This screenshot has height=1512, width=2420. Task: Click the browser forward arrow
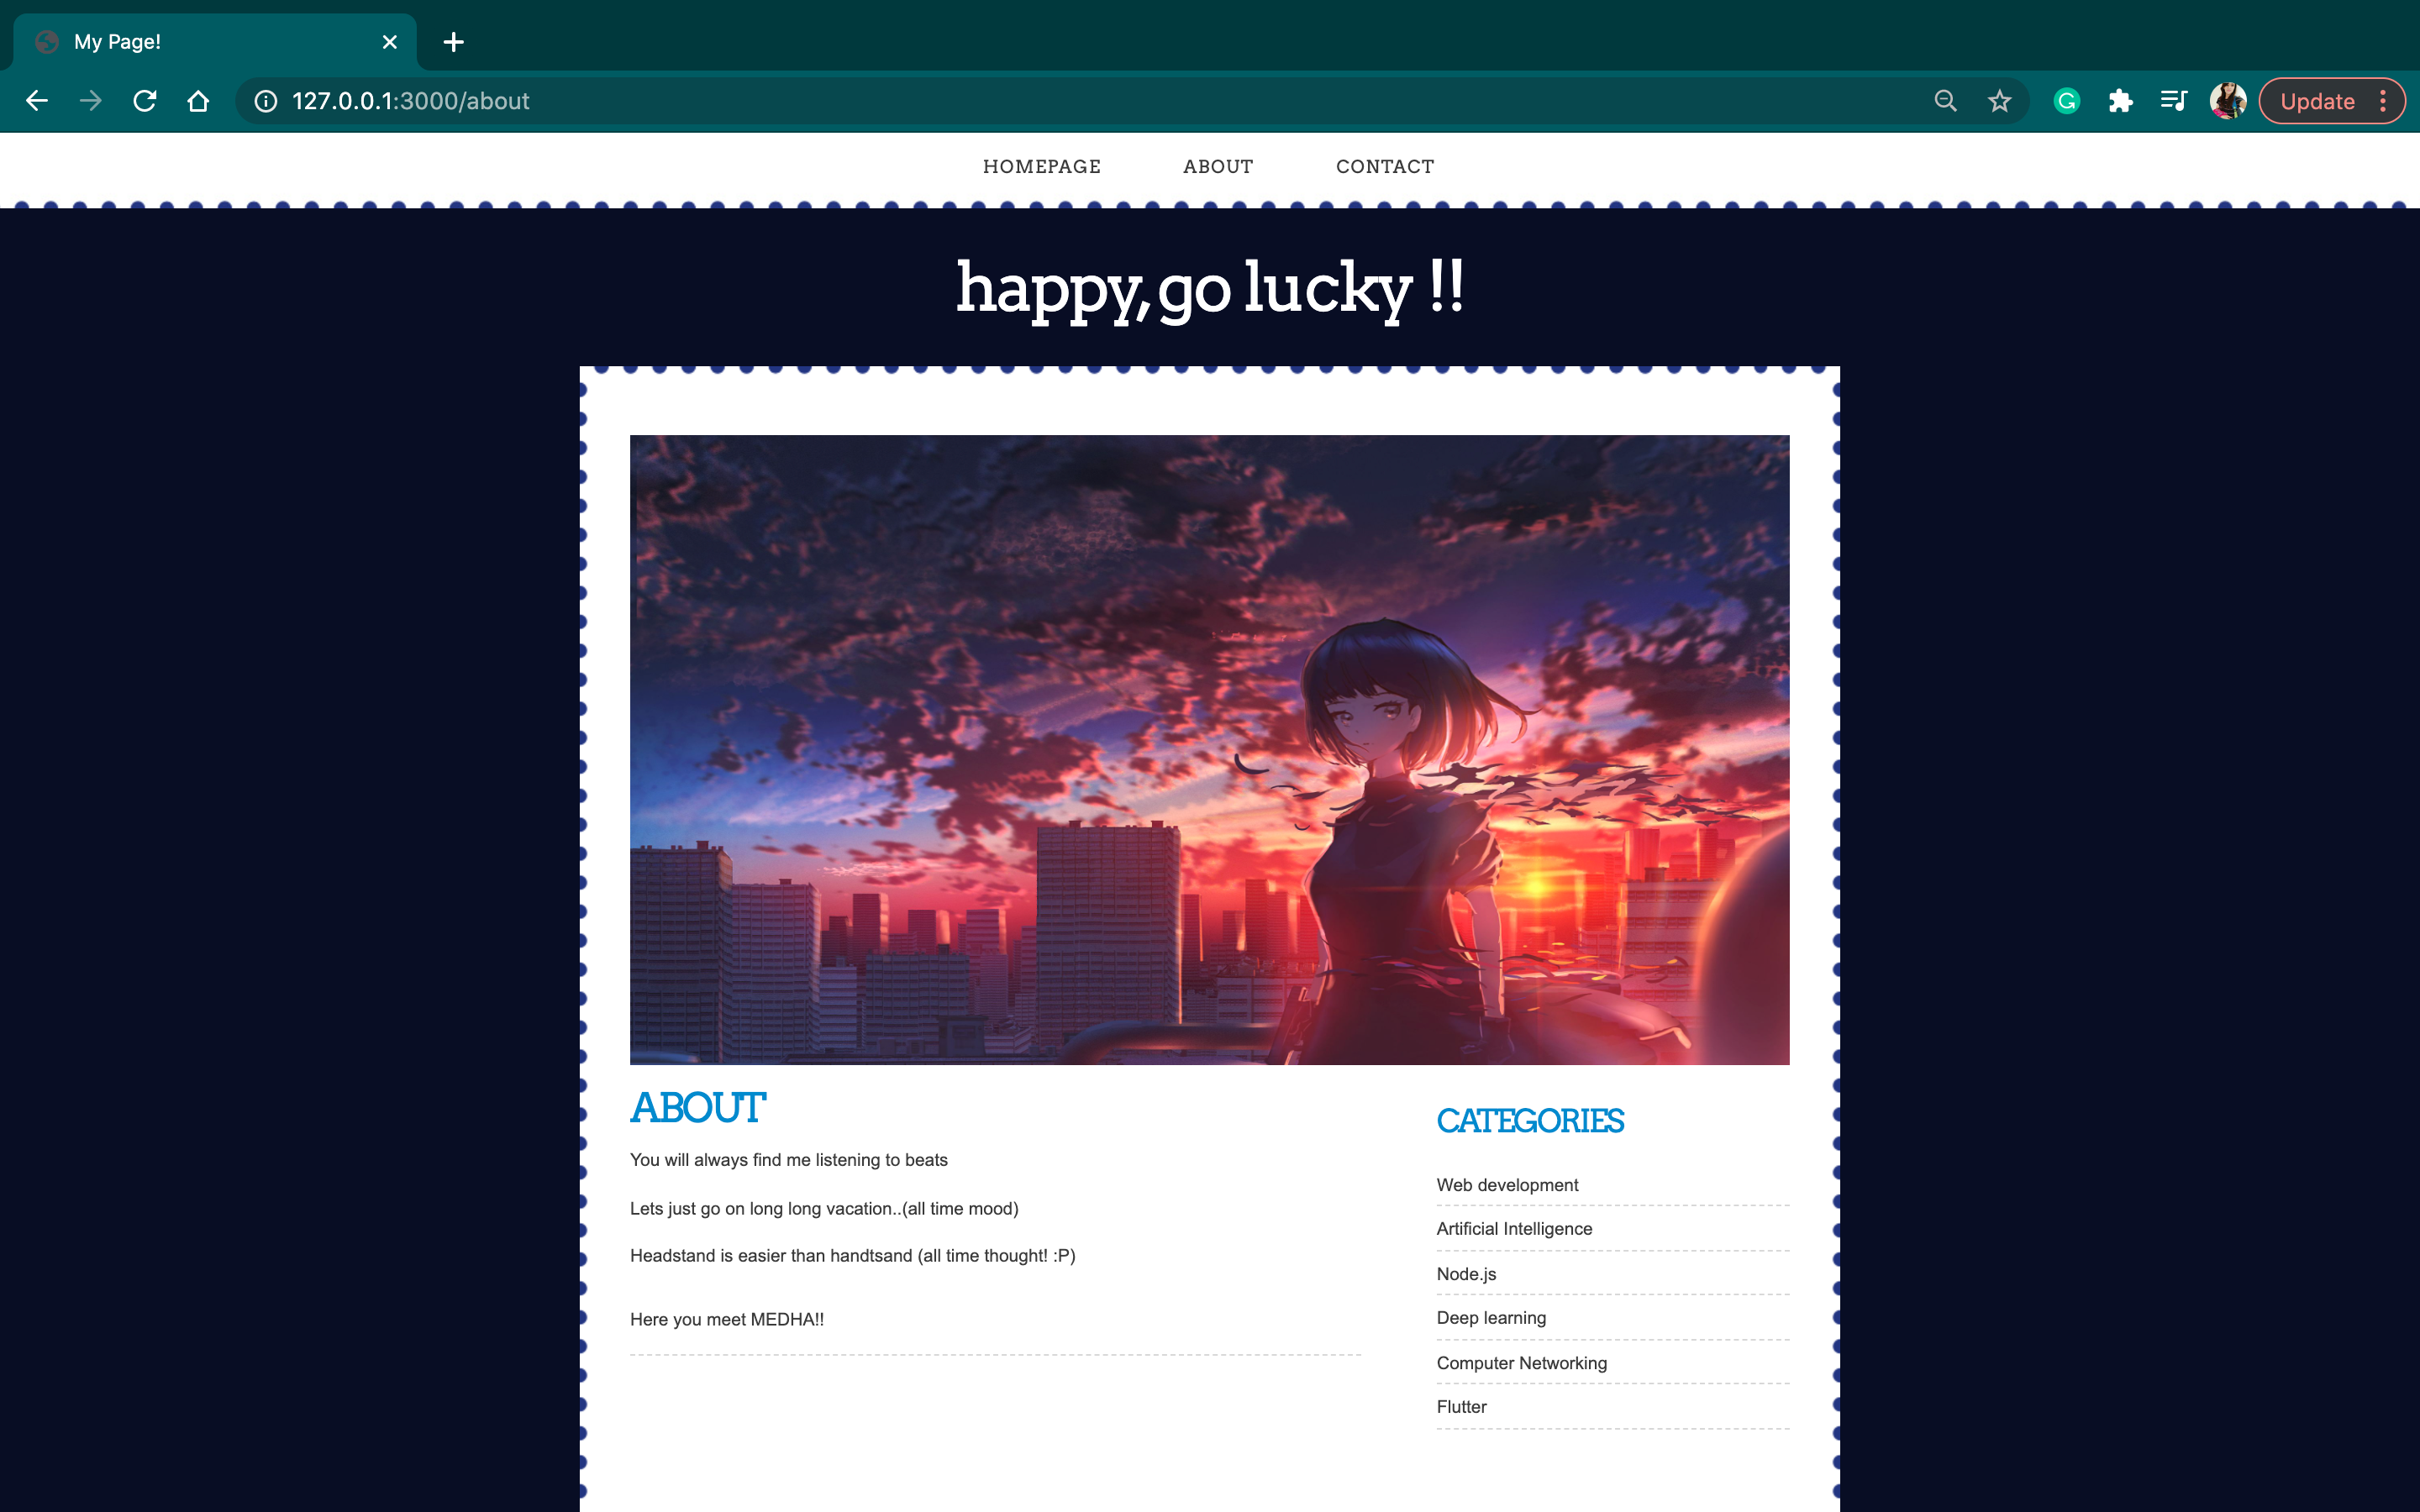91,101
